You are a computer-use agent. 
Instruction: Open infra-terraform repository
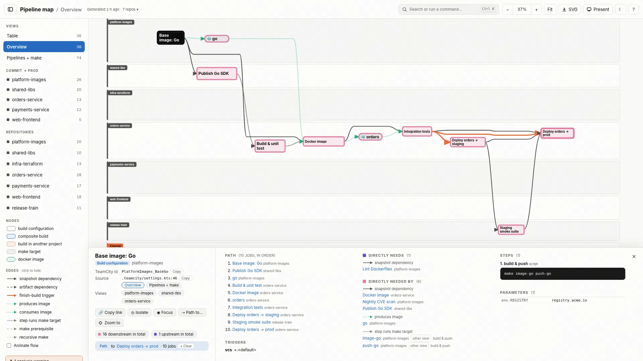pyautogui.click(x=44, y=164)
